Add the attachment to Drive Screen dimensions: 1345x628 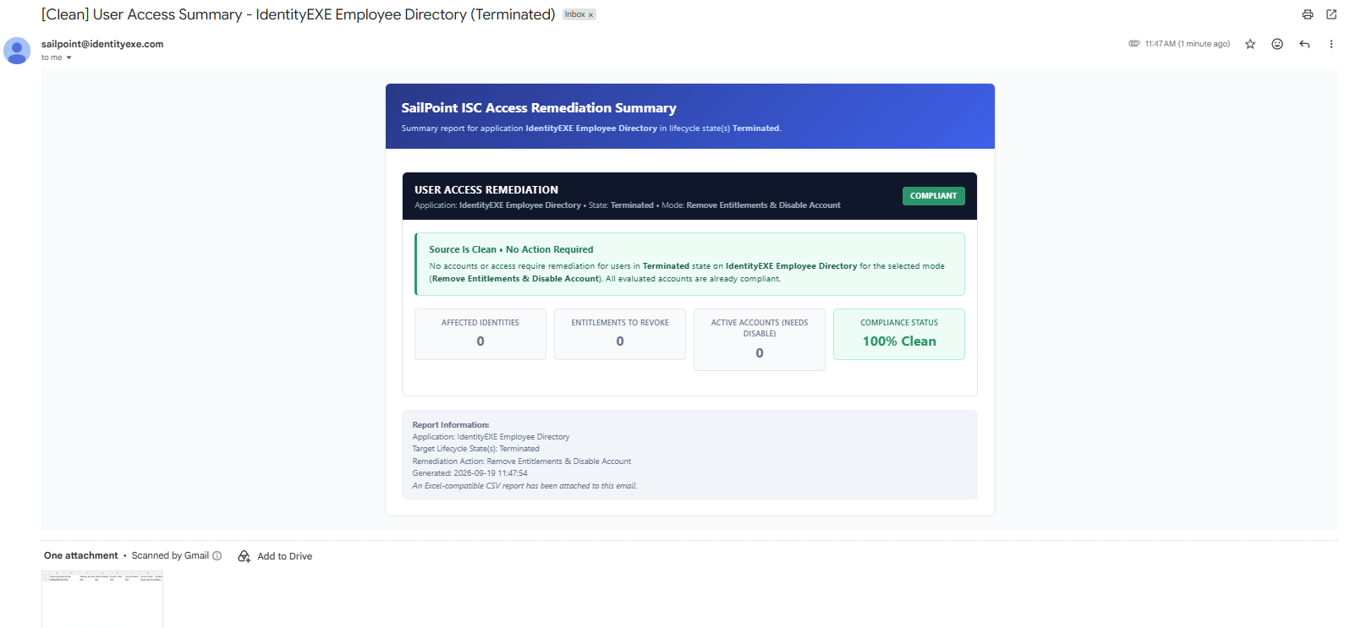click(275, 556)
